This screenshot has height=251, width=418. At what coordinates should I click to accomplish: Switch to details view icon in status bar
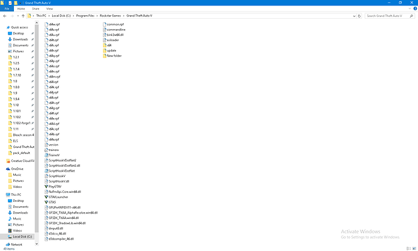[409, 249]
